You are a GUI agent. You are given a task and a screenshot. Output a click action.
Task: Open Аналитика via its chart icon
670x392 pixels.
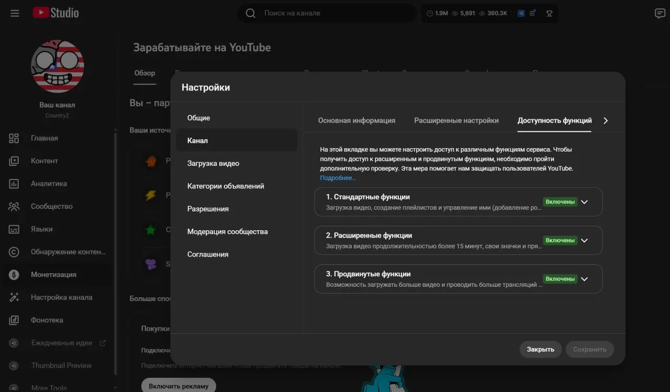pyautogui.click(x=14, y=184)
